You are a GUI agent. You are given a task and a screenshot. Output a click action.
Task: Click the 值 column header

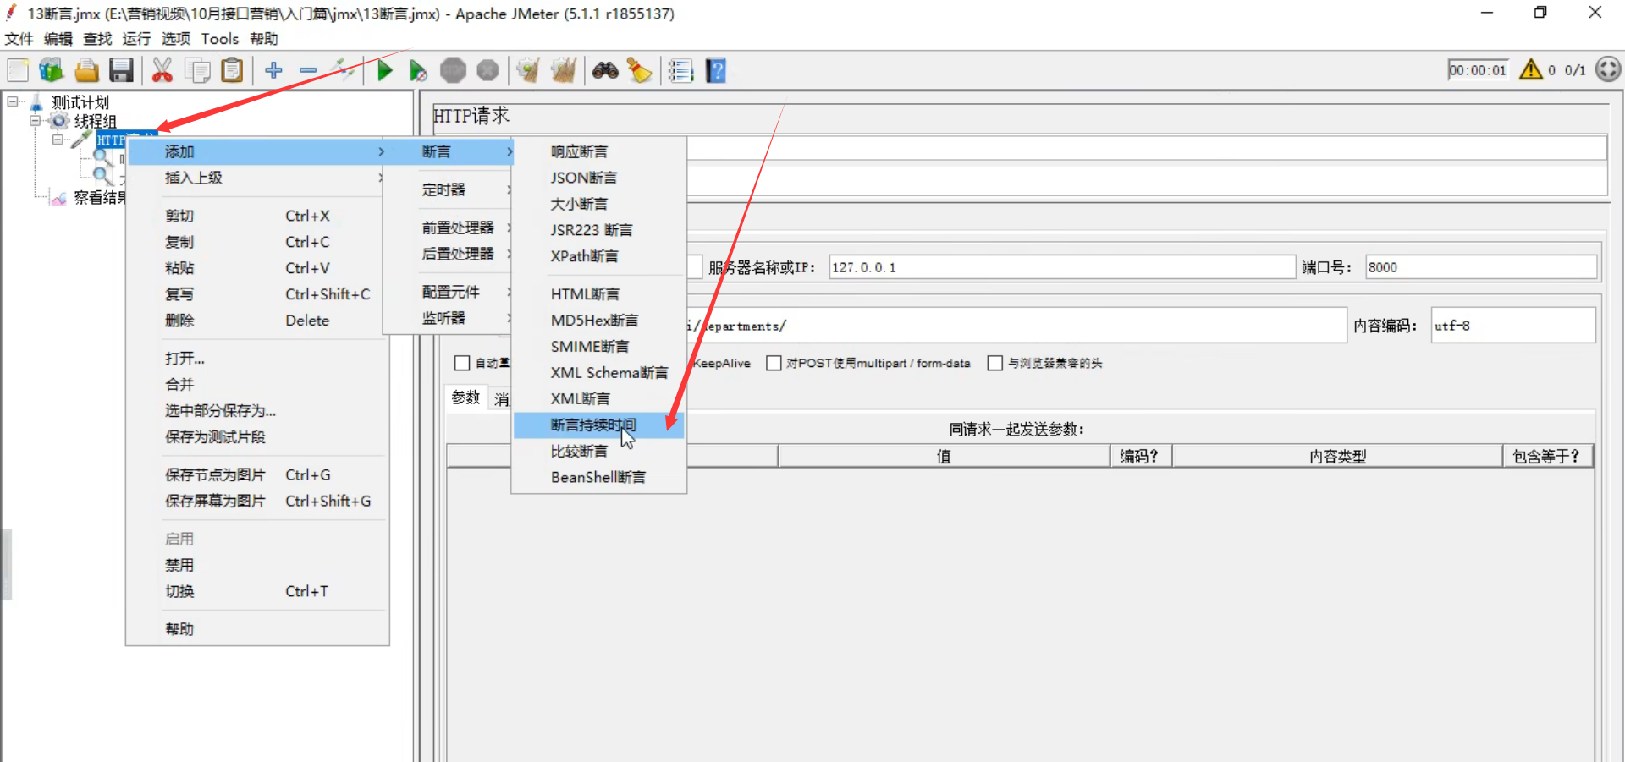[944, 457]
